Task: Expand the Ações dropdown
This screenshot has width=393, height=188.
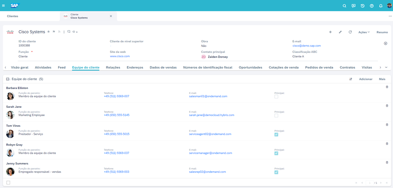Action: click(x=364, y=32)
